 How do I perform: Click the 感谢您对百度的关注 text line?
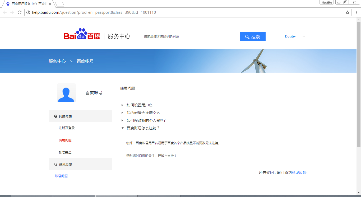(151, 156)
